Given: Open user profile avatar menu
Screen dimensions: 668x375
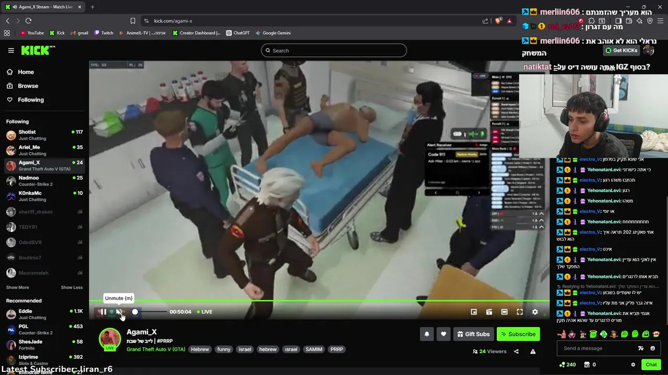Looking at the screenshot, I should pyautogui.click(x=648, y=51).
